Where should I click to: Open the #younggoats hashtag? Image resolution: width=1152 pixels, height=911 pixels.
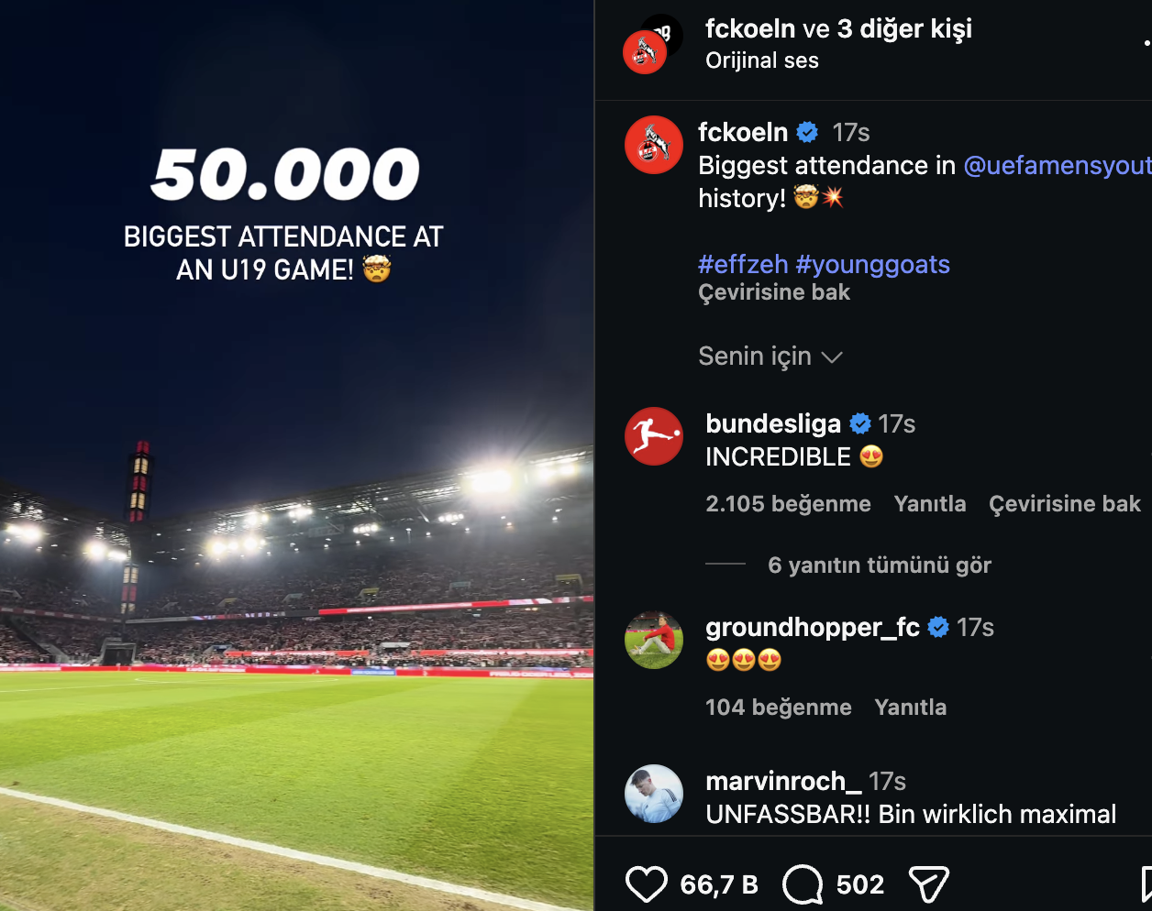872,264
